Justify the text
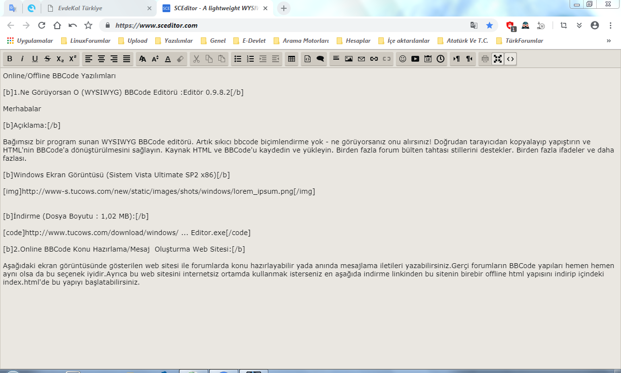 click(x=127, y=59)
